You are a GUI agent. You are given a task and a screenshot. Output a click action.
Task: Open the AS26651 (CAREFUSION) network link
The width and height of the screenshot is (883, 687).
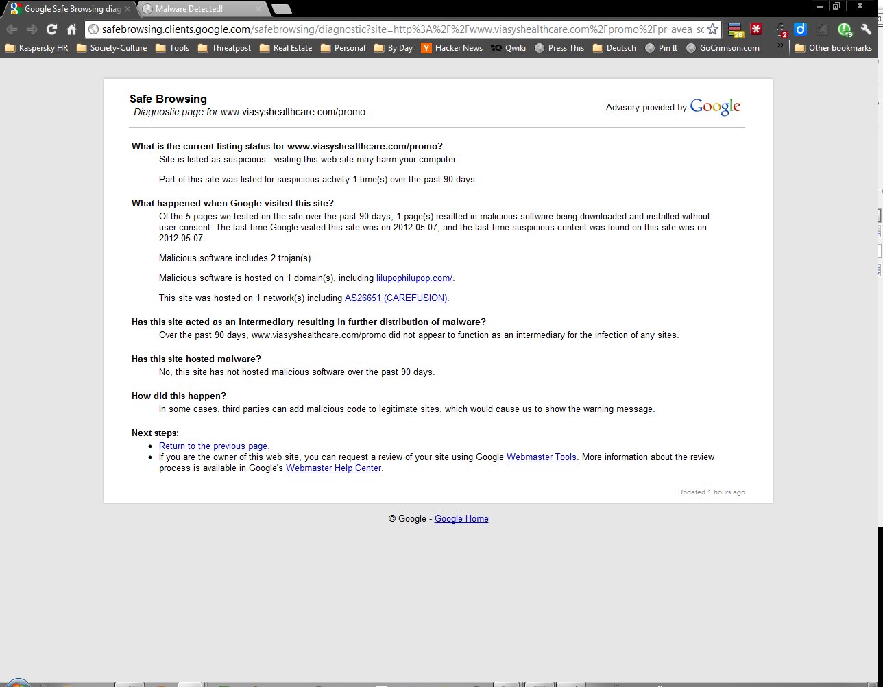(x=396, y=298)
